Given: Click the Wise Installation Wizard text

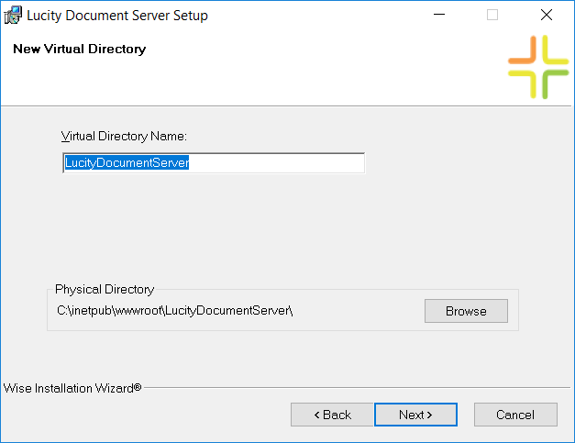Looking at the screenshot, I should (x=72, y=388).
